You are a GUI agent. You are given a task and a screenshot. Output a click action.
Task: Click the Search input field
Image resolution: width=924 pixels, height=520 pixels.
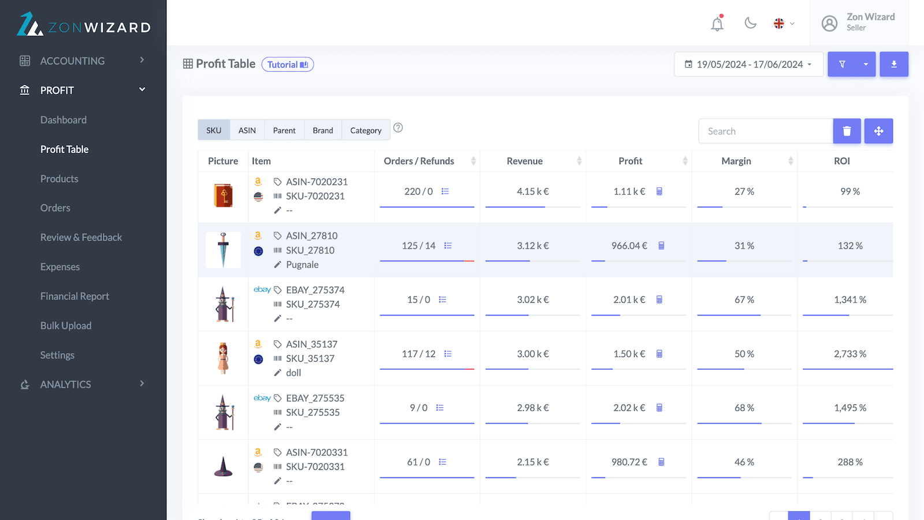[x=765, y=131]
